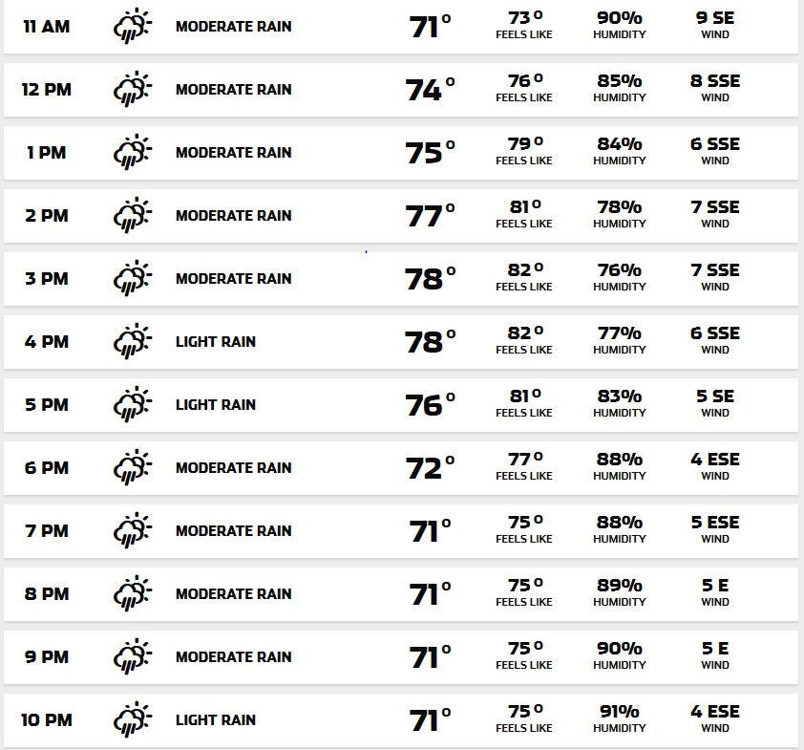Screen dimensions: 804x750
Task: Select the rain cloud icon at 2 PM
Action: coord(133,215)
